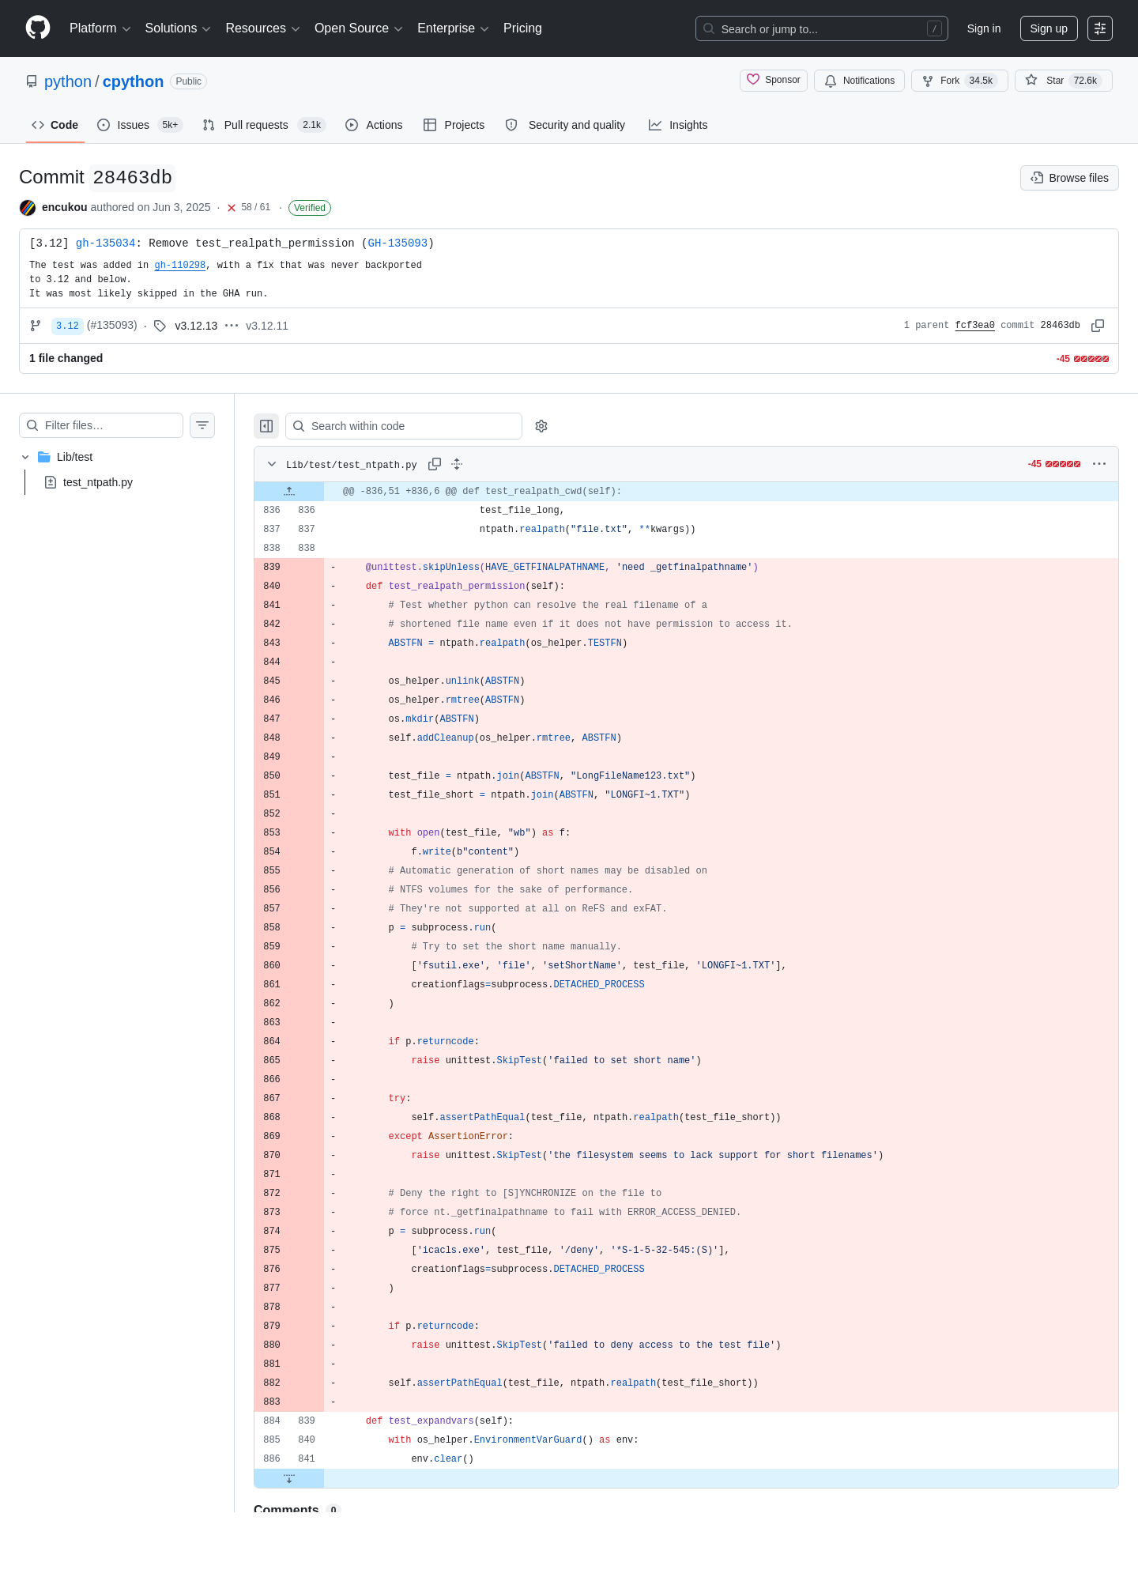The image size is (1138, 1581).
Task: Expand hidden lines below line 886
Action: pos(289,1478)
